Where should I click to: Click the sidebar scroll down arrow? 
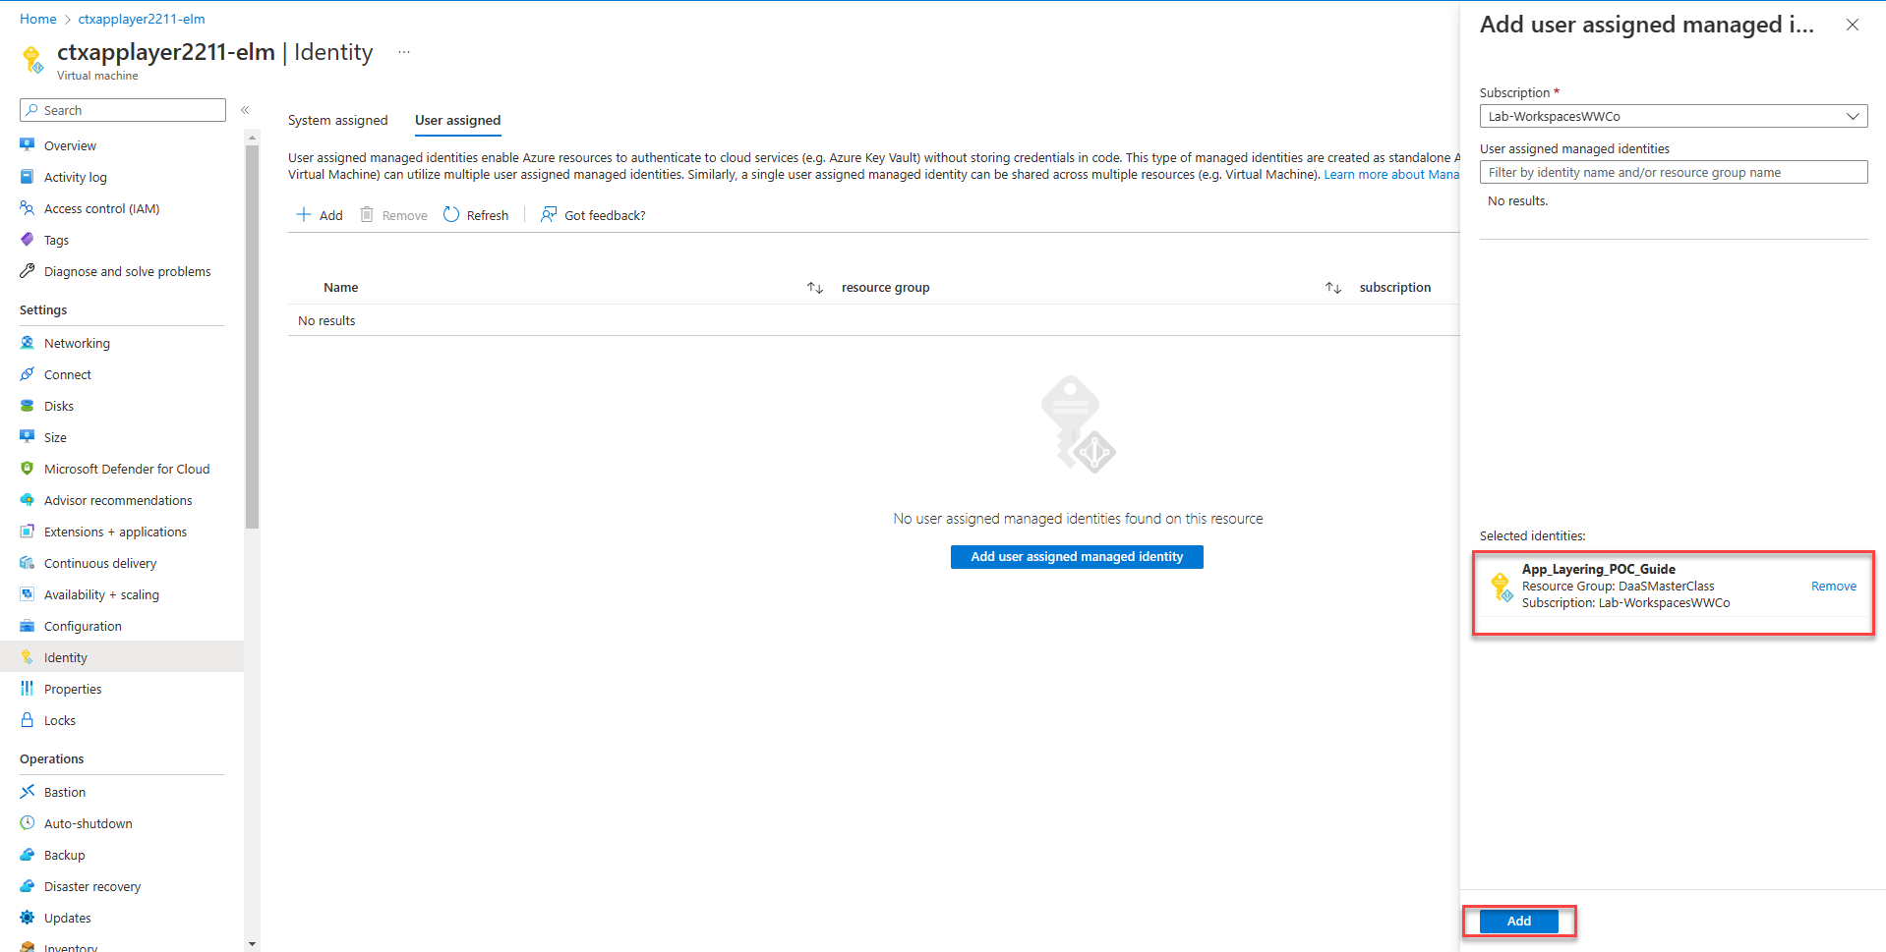(253, 944)
